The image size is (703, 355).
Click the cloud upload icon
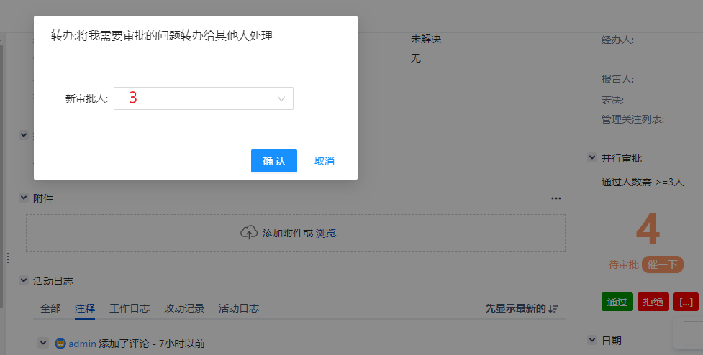click(249, 233)
